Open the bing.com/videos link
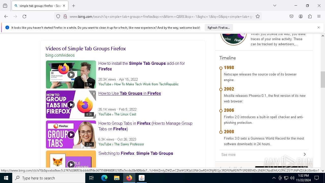Screen dimensions: 325x183 click(x=60, y=55)
